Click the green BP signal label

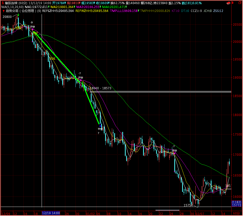coord(35,33)
